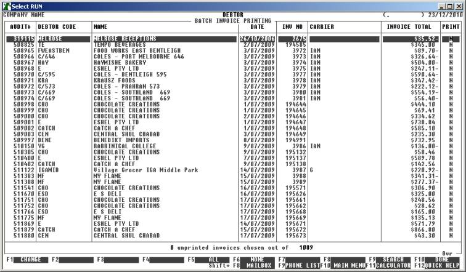This screenshot has height=272, width=466.
Task: Click the 1089 invoice count
Action: [306, 247]
